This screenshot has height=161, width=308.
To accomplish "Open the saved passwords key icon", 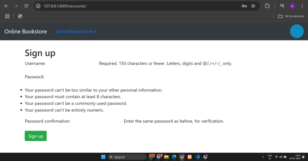I will [244, 6].
